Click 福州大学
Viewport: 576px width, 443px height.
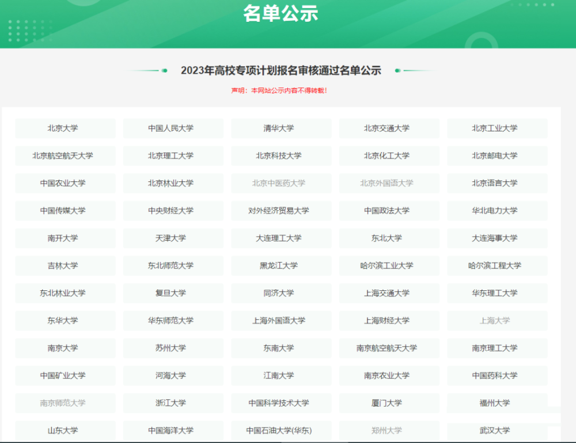click(498, 403)
